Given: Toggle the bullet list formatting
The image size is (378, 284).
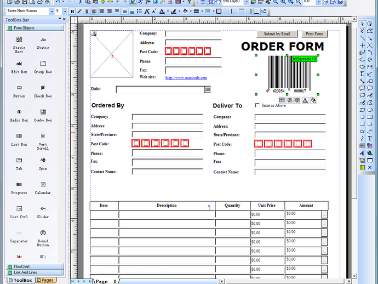Looking at the screenshot, I should click(x=139, y=12).
